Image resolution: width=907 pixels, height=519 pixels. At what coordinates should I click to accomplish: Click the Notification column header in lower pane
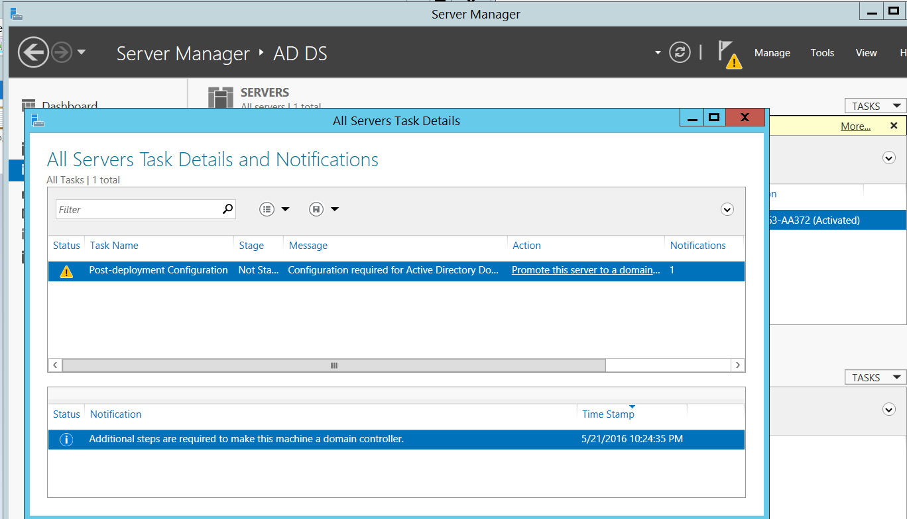(116, 414)
